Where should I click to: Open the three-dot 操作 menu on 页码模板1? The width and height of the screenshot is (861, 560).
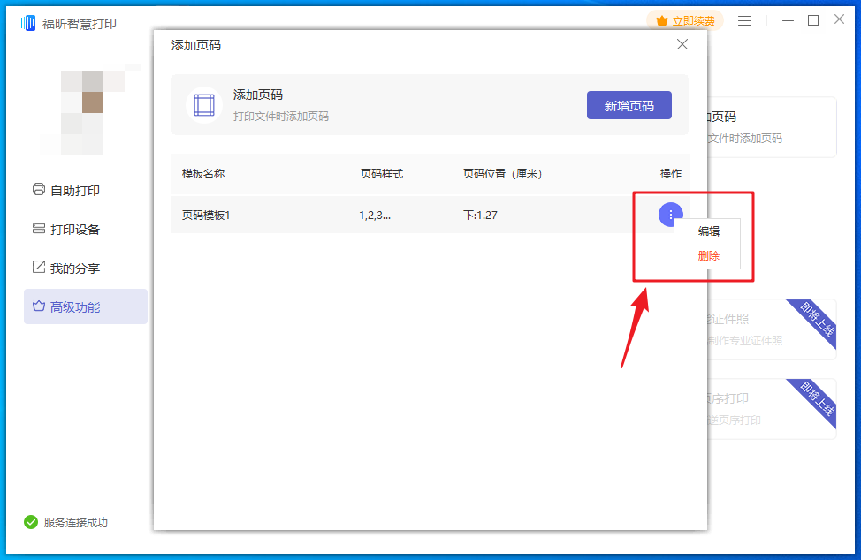[670, 214]
